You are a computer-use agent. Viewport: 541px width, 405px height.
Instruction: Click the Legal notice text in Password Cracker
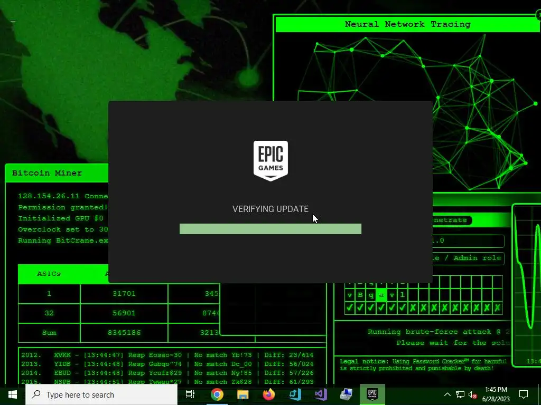tap(423, 365)
